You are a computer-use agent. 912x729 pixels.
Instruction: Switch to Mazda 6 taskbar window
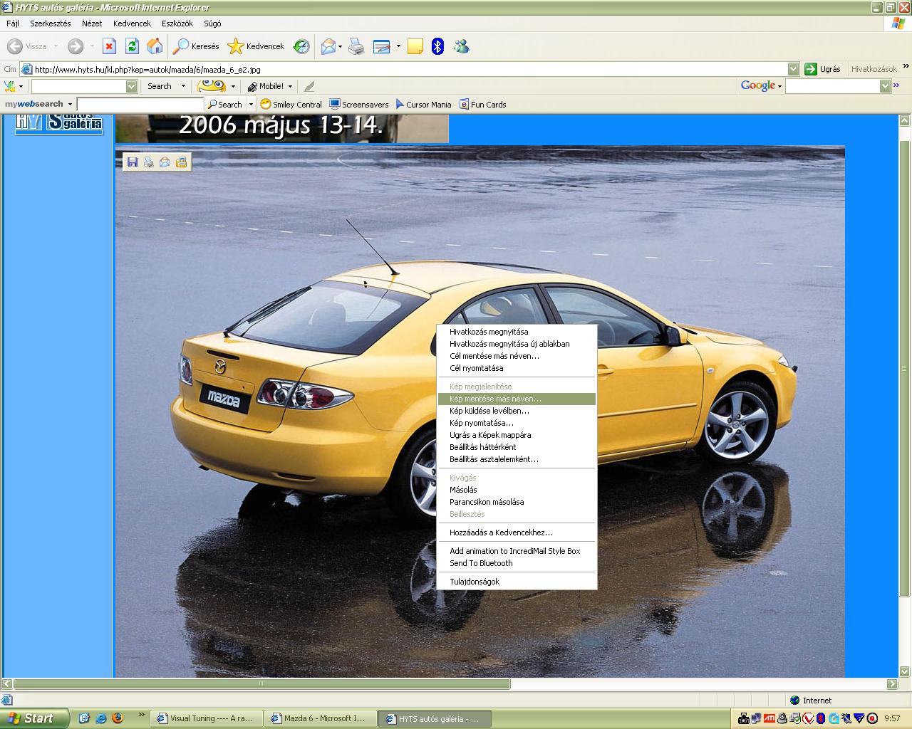[x=321, y=719]
